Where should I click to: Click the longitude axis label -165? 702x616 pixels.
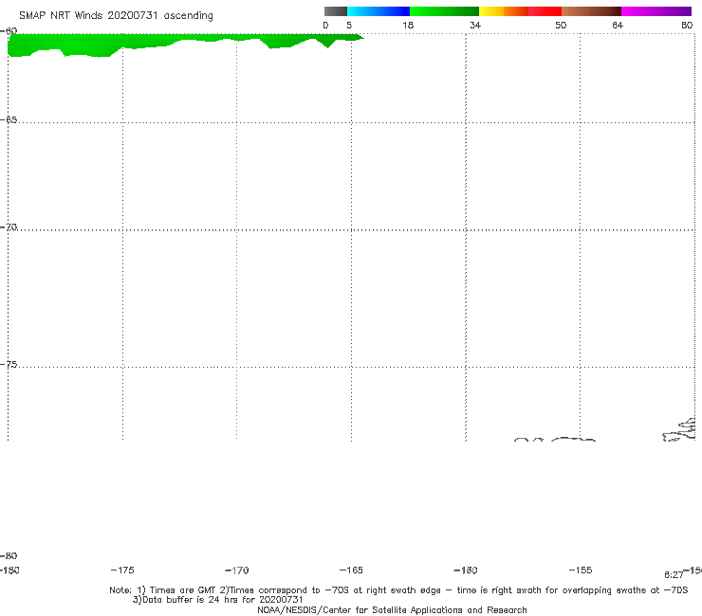pos(351,571)
